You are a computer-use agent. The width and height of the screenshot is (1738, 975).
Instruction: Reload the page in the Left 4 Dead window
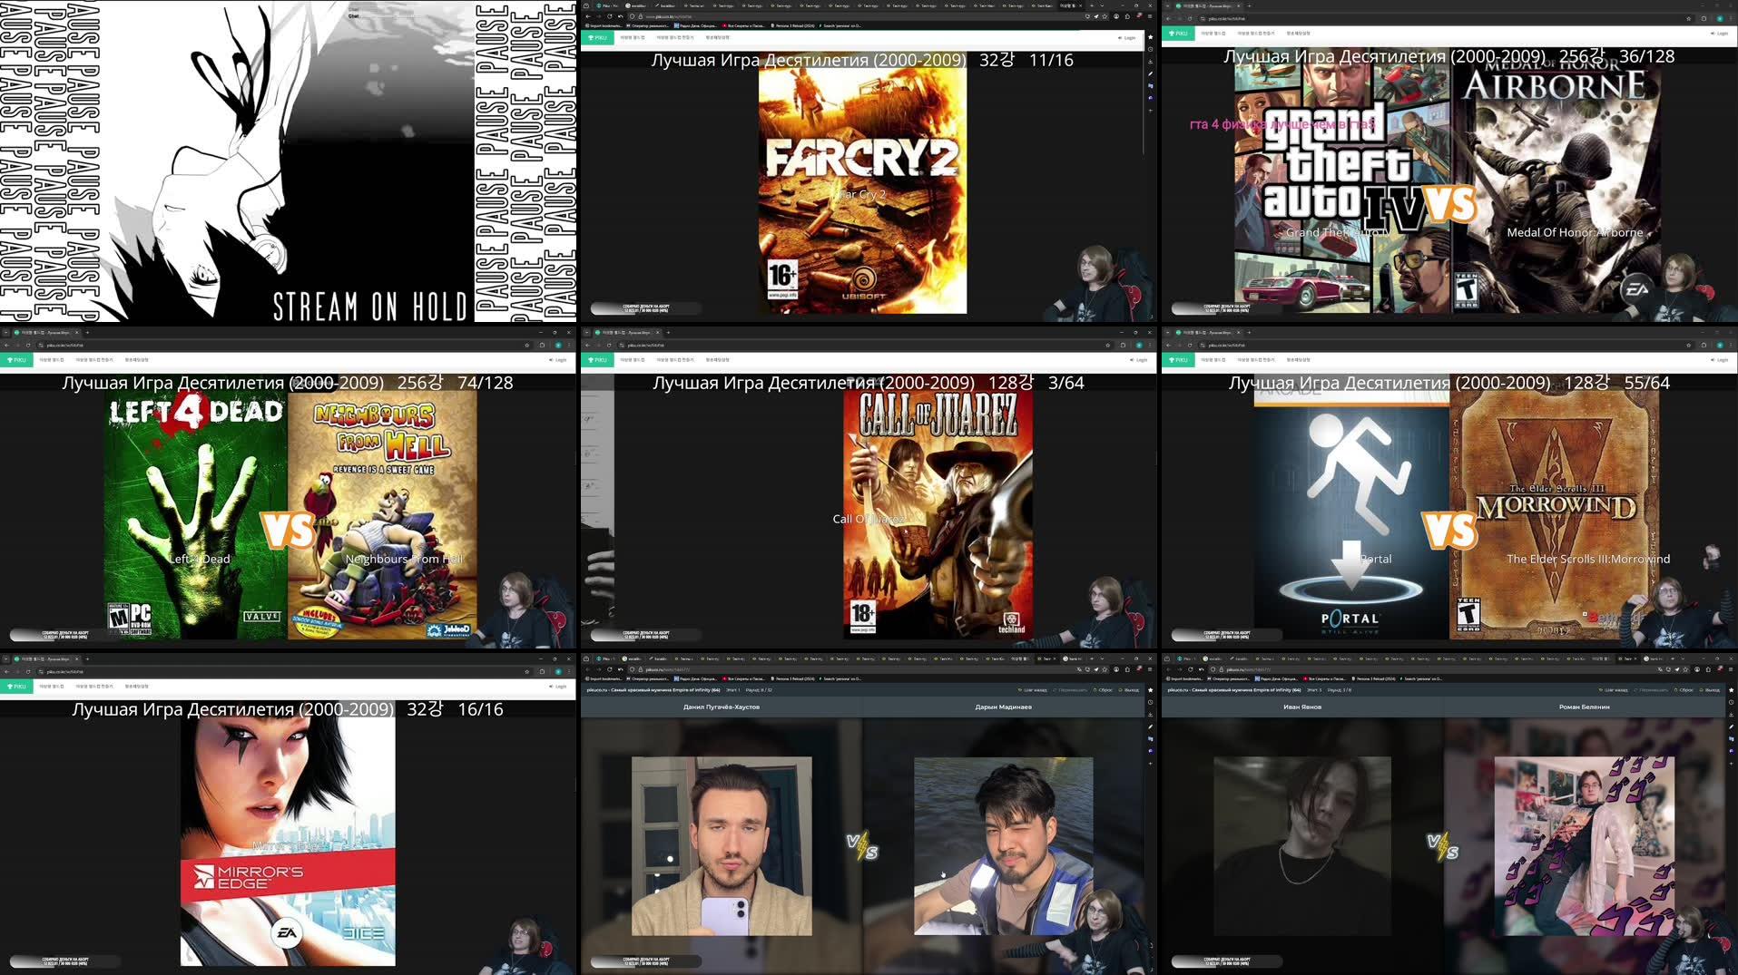[x=28, y=345]
